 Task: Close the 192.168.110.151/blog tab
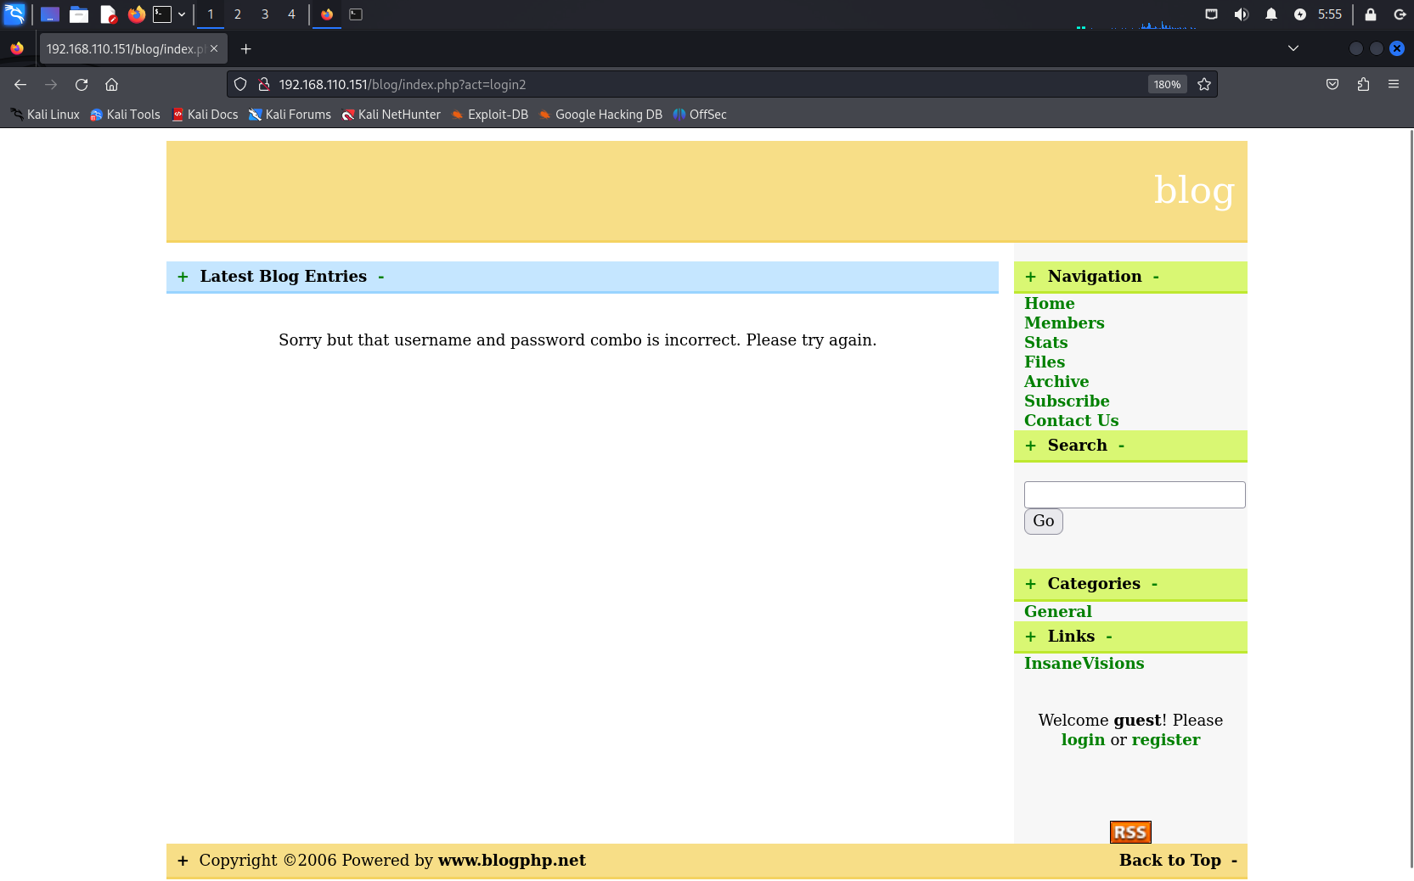pos(214,49)
